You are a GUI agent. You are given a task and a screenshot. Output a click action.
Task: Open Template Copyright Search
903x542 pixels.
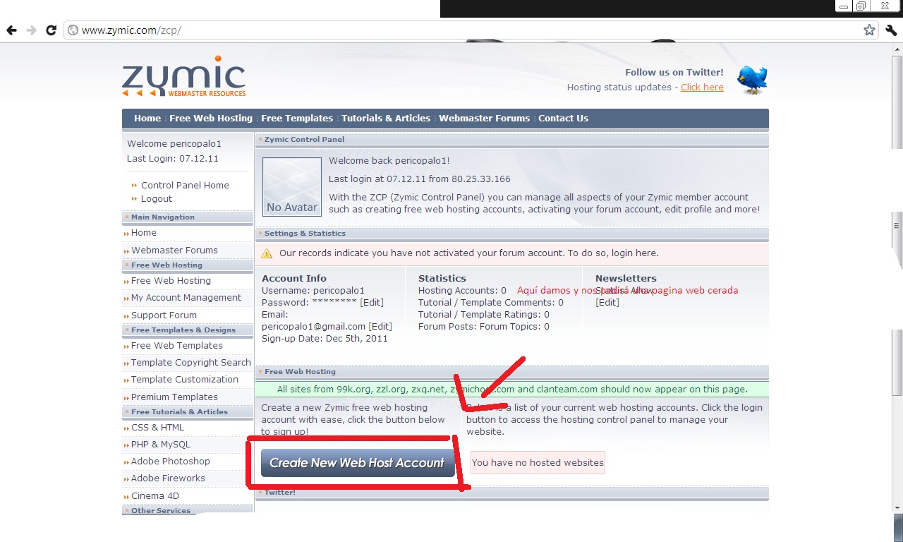191,363
